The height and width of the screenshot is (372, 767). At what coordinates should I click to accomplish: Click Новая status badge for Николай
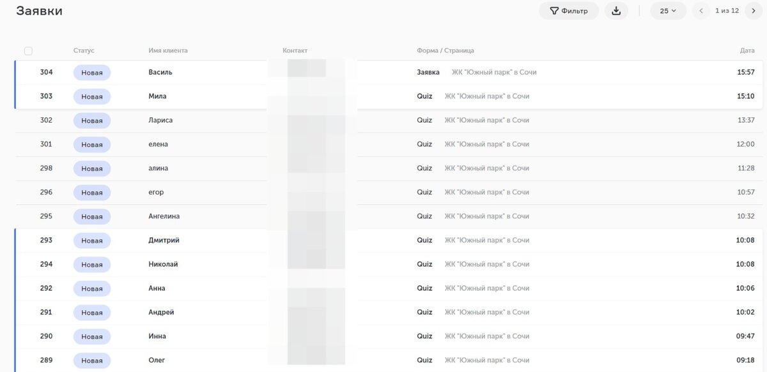[x=92, y=265]
